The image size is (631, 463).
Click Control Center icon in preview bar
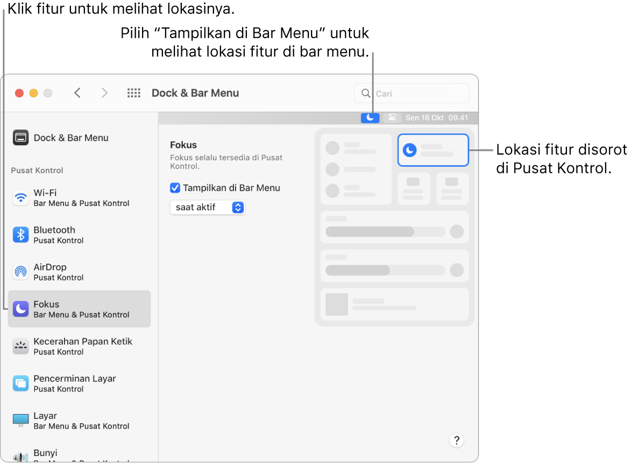[x=392, y=118]
